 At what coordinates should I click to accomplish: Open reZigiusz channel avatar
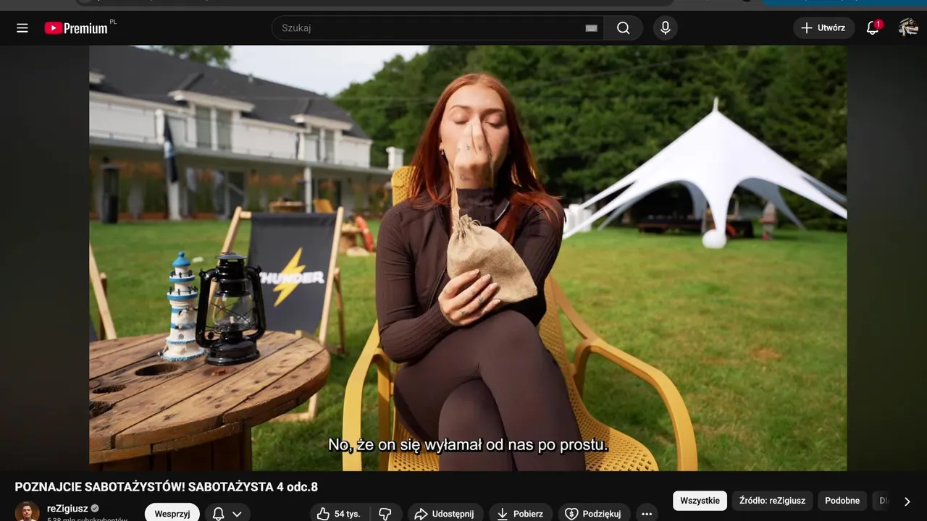point(28,512)
